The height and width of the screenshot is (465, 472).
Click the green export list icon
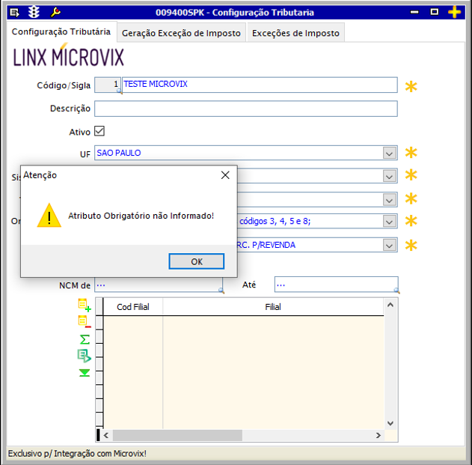point(84,356)
